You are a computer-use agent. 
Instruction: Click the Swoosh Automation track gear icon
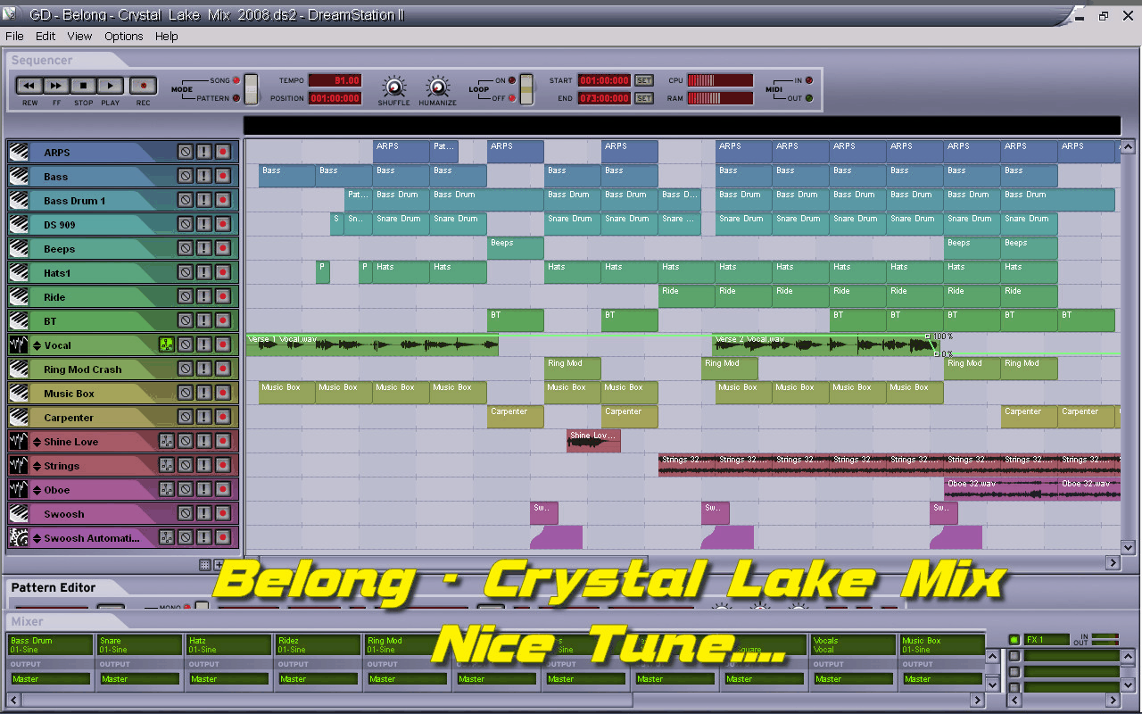point(19,537)
